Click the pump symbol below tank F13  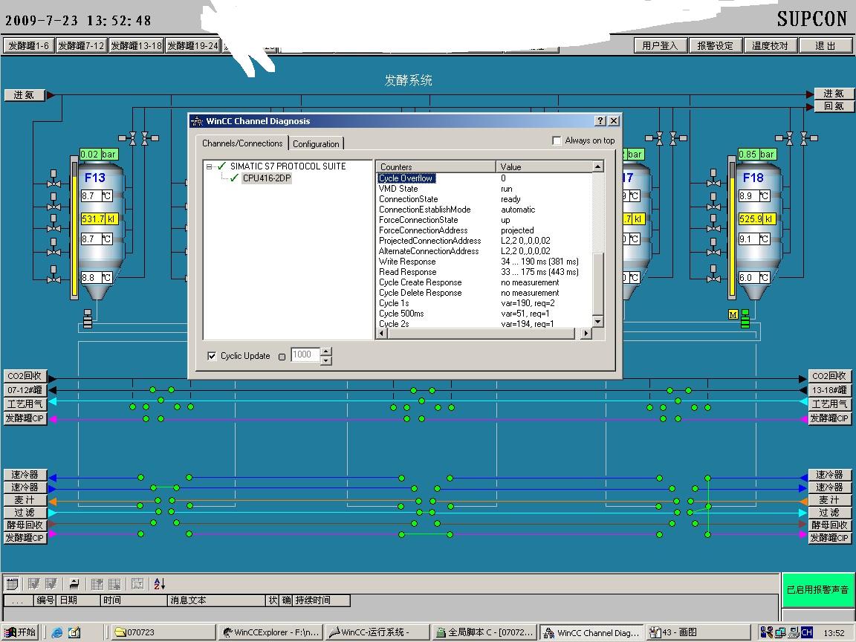[x=88, y=319]
